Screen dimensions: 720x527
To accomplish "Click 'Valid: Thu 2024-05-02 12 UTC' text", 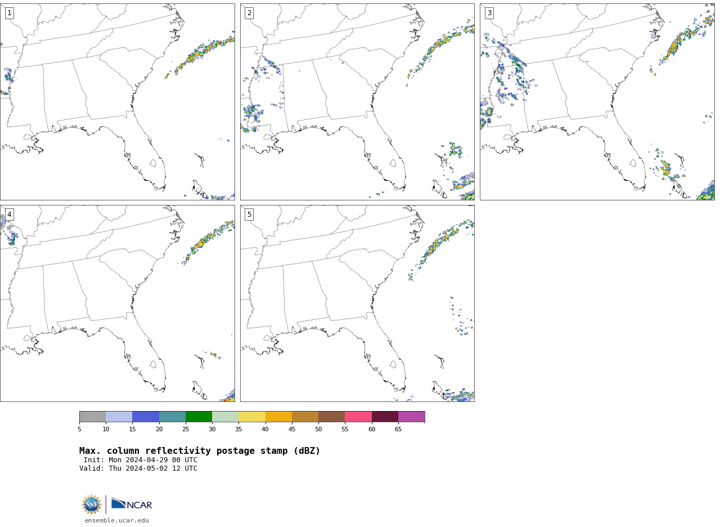I will [138, 468].
